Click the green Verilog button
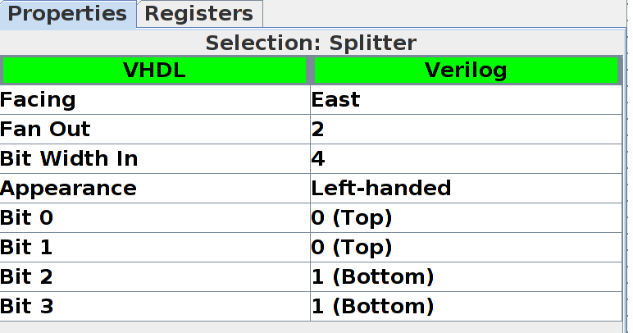The image size is (633, 333). pyautogui.click(x=466, y=71)
